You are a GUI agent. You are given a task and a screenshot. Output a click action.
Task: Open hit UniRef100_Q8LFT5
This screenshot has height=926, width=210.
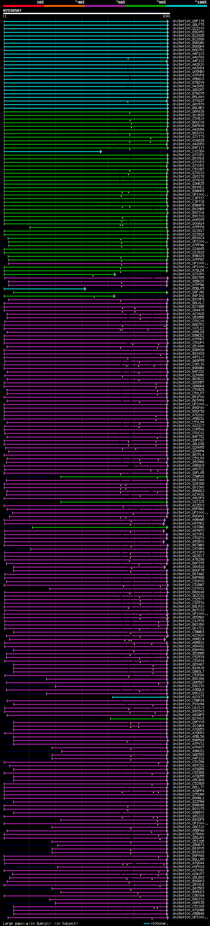[x=188, y=25]
